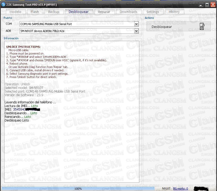The image size is (217, 191).
Task: Click the unlock phone icon
Action: point(202,26)
